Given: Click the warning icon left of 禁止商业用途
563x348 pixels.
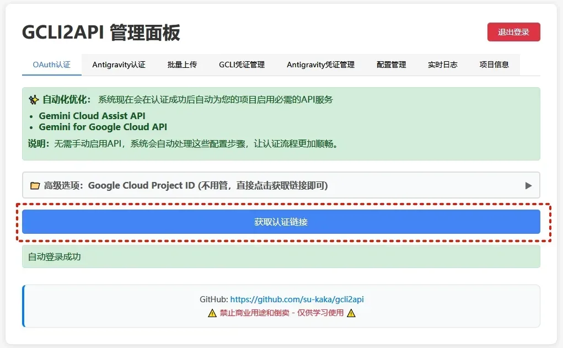Looking at the screenshot, I should (x=212, y=313).
